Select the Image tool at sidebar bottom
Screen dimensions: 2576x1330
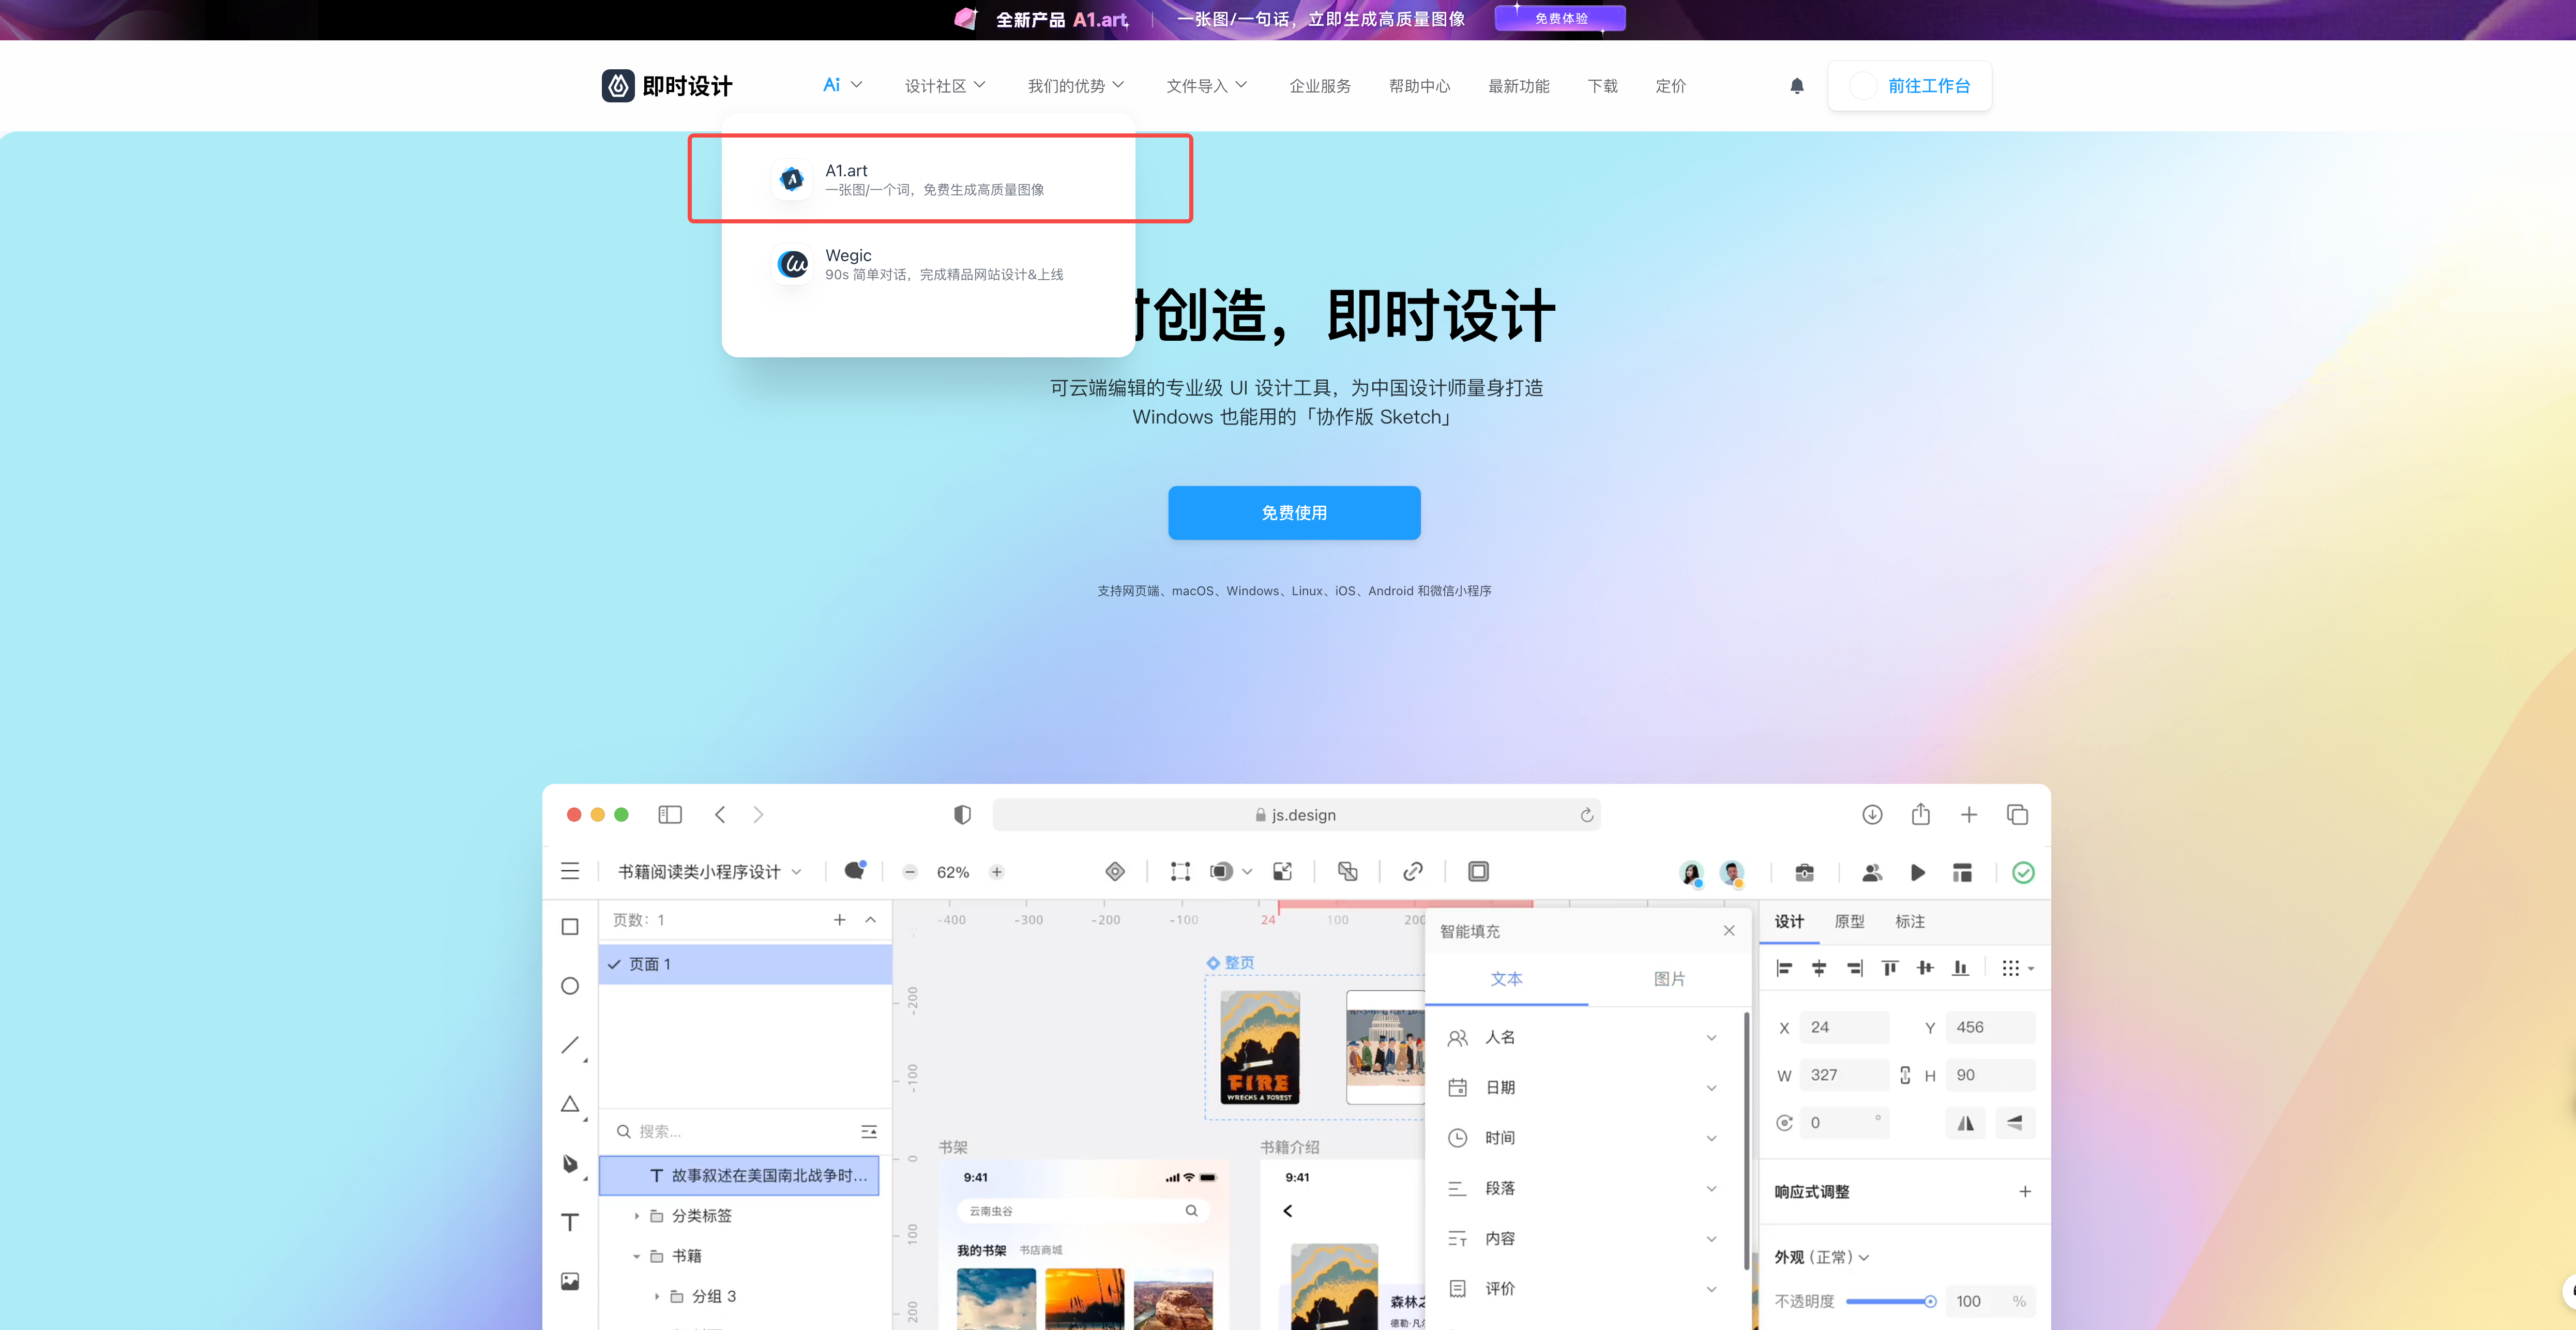coord(570,1281)
